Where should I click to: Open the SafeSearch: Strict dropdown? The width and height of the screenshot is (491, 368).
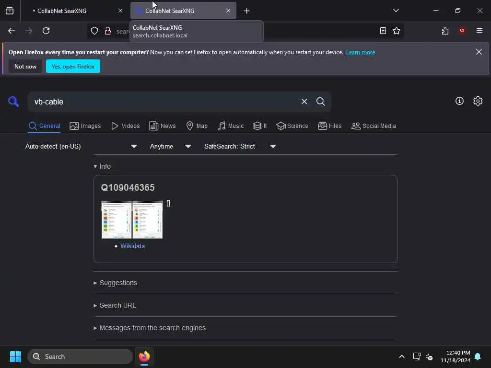click(240, 147)
